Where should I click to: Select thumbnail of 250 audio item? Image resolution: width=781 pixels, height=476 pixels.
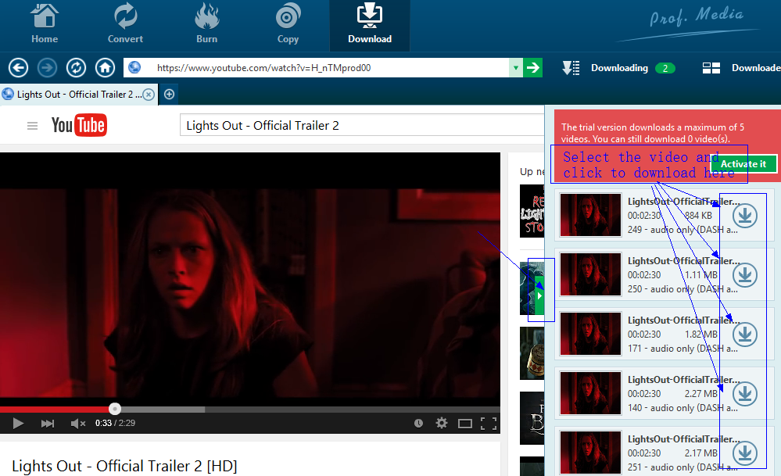[590, 274]
